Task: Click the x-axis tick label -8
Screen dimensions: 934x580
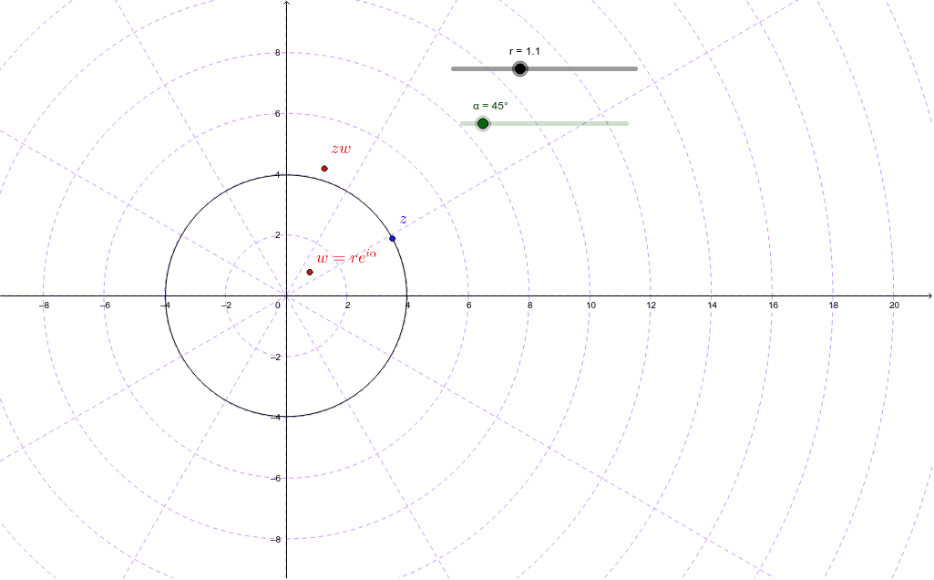Action: pyautogui.click(x=44, y=306)
